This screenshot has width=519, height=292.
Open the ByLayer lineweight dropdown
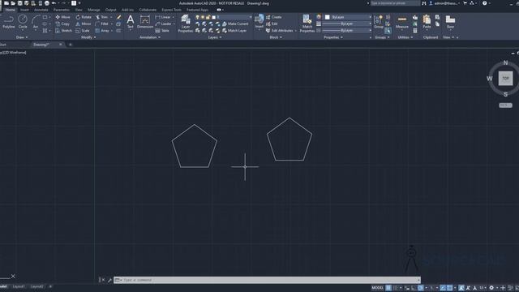click(x=346, y=24)
